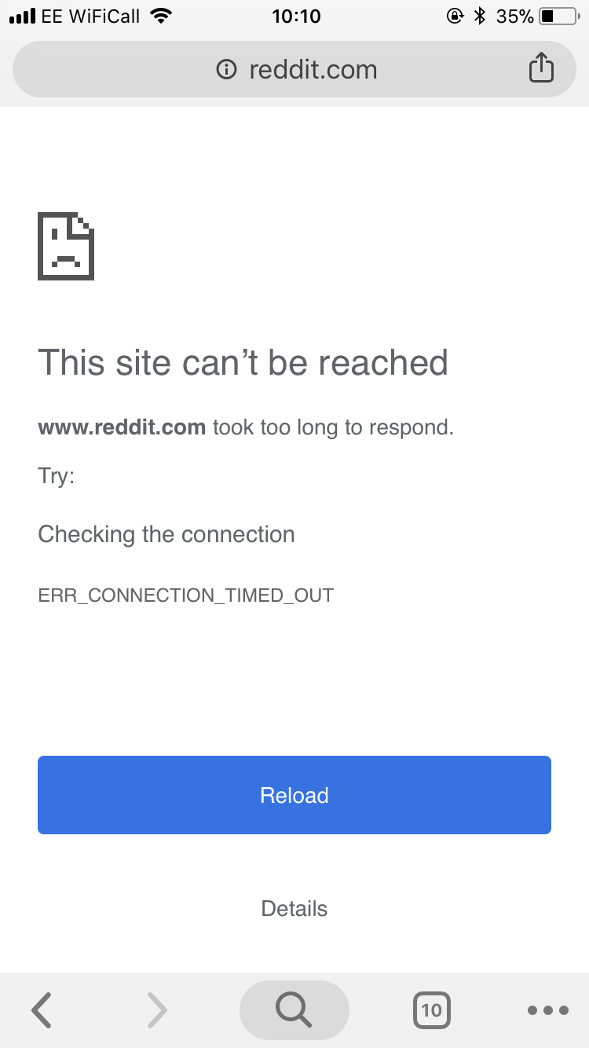589x1048 pixels.
Task: Reload the page with blue button
Action: coord(294,795)
